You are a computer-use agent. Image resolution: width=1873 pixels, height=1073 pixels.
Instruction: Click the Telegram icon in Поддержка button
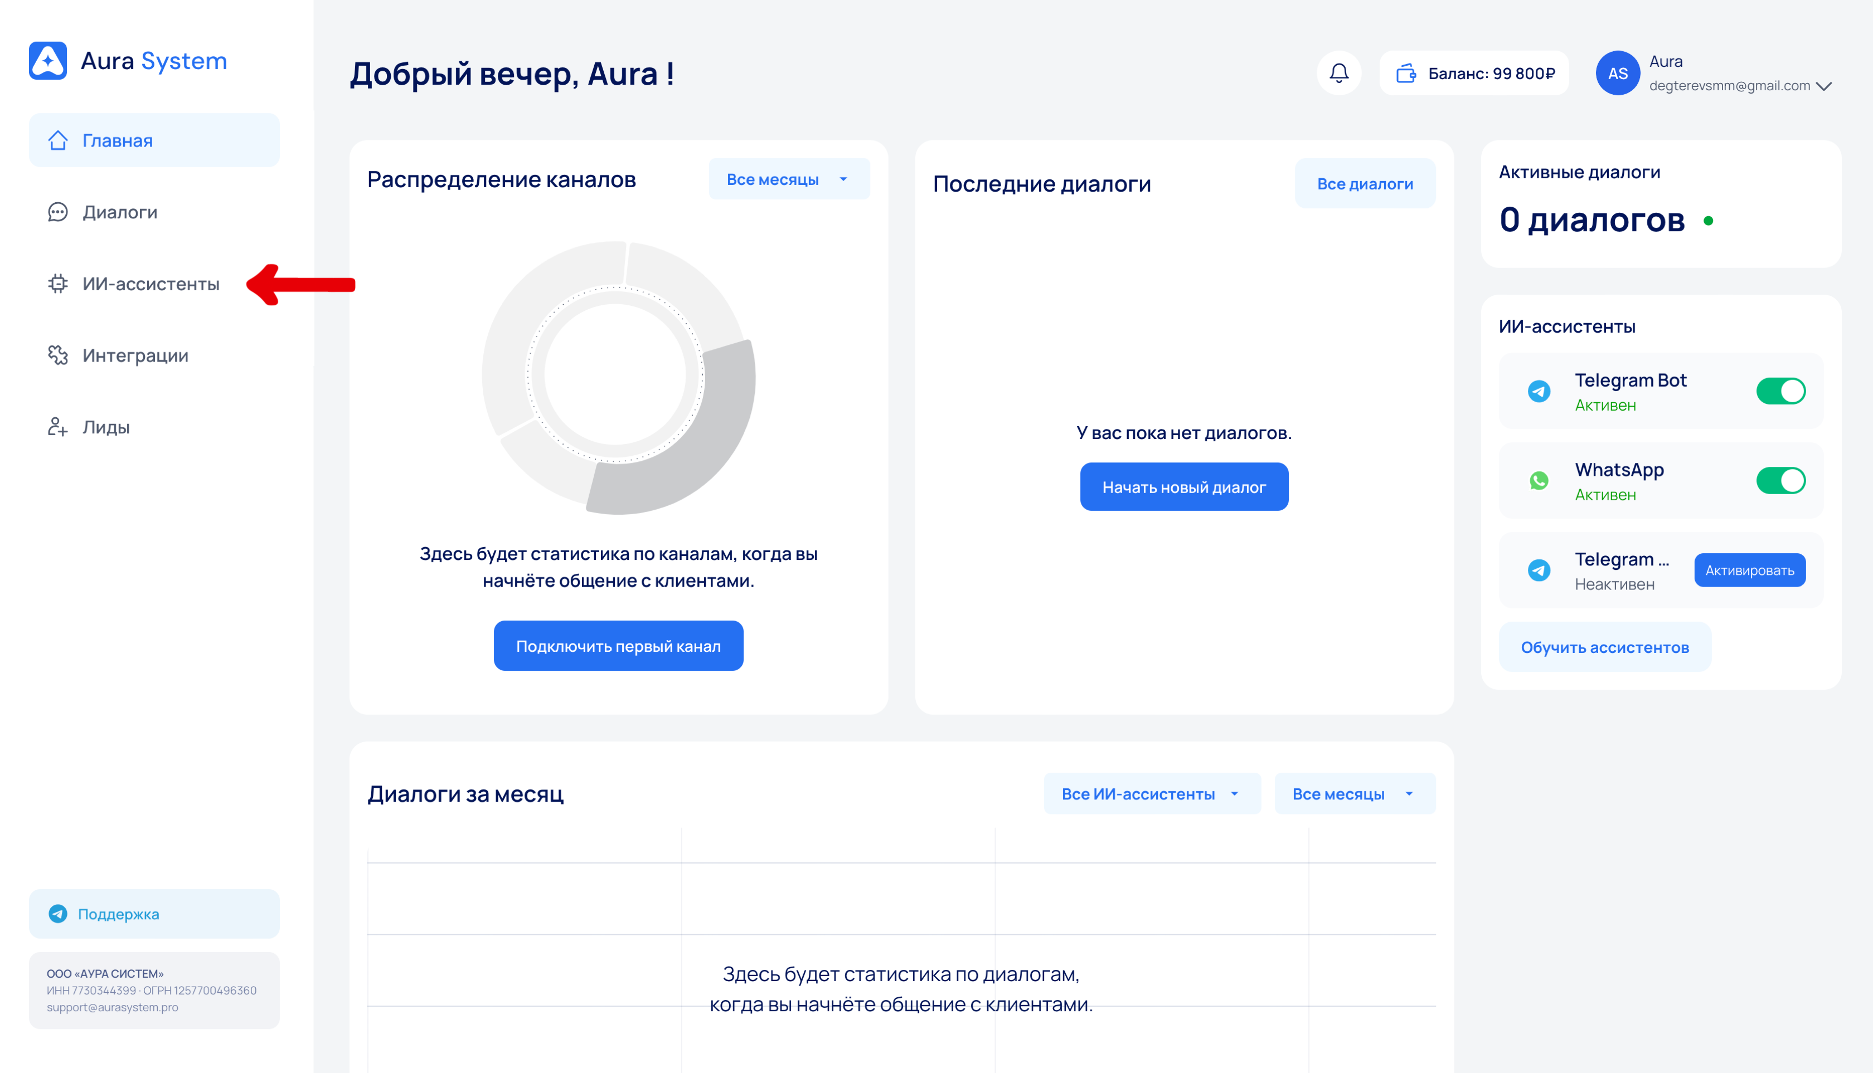[57, 914]
